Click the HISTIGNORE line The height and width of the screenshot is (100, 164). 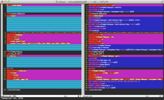tap(99, 60)
